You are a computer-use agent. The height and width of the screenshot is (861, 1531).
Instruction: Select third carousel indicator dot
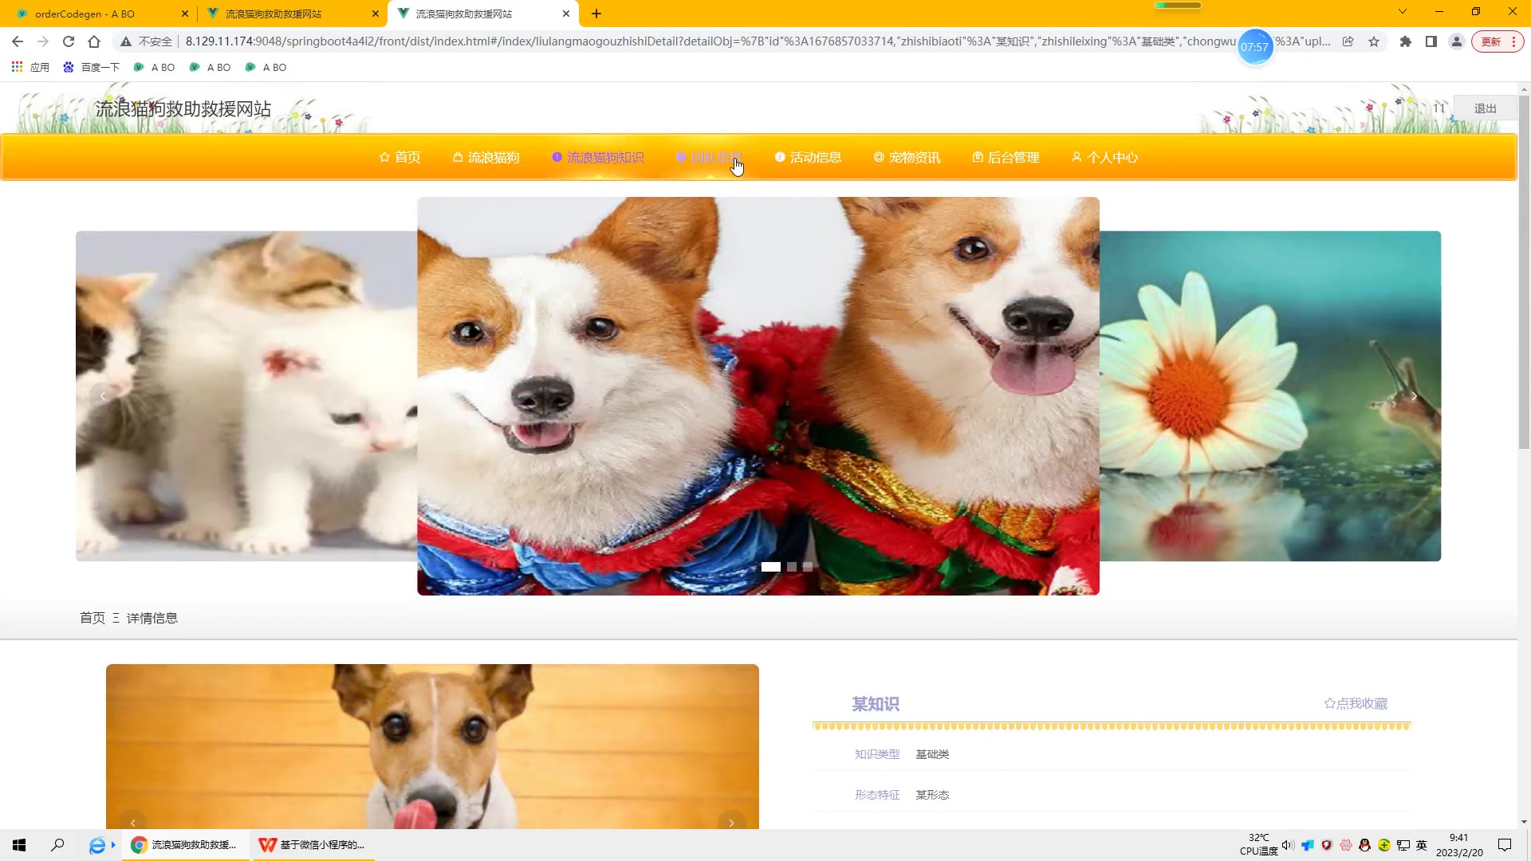pyautogui.click(x=808, y=567)
